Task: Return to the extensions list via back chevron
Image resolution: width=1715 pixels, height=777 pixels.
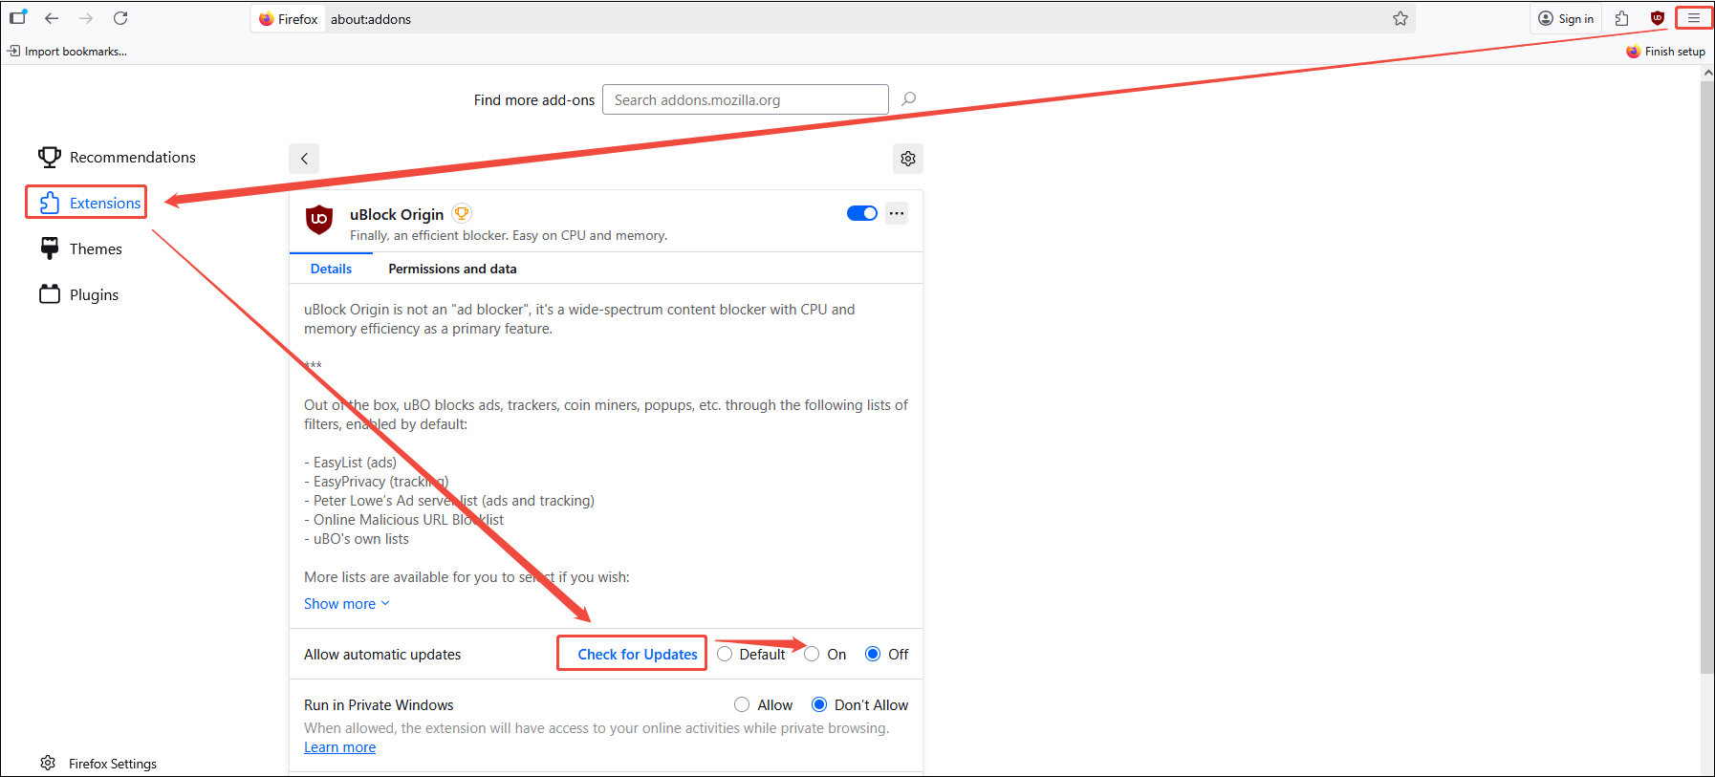Action: [x=304, y=159]
